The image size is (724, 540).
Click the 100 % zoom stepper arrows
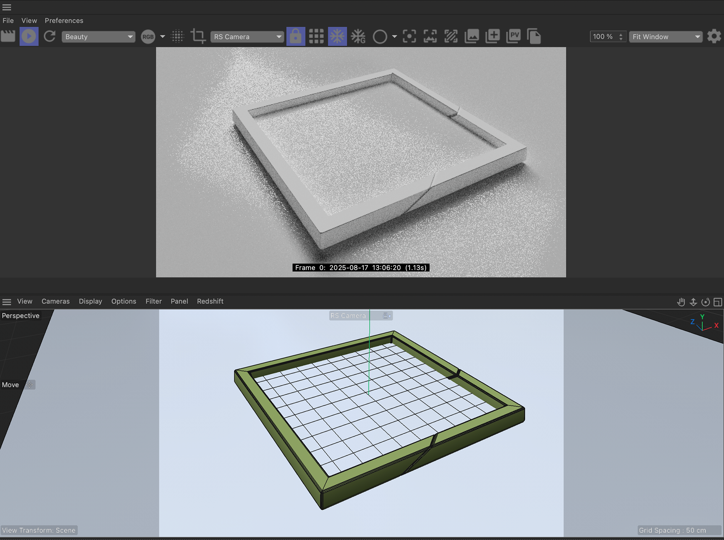(x=621, y=37)
